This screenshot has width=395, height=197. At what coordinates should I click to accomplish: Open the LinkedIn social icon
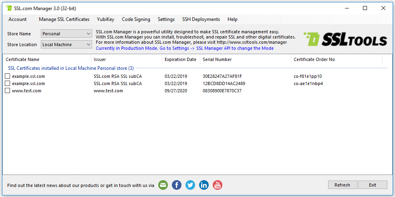204,185
